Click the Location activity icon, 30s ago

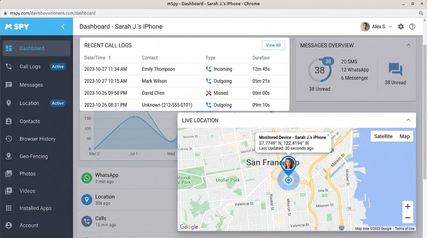(87, 200)
